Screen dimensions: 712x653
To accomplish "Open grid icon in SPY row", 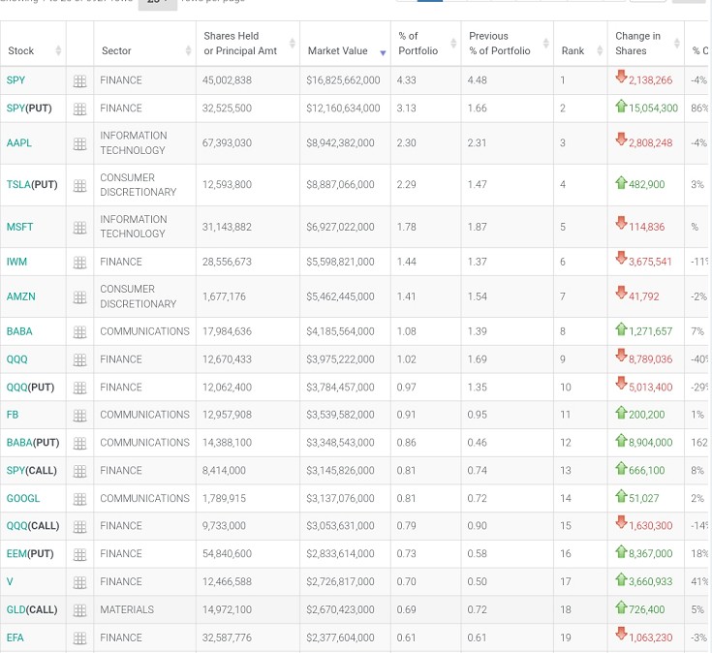I will click(79, 81).
